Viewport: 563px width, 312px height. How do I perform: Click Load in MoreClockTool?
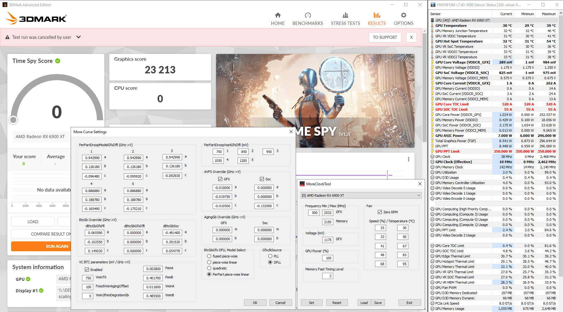364,303
